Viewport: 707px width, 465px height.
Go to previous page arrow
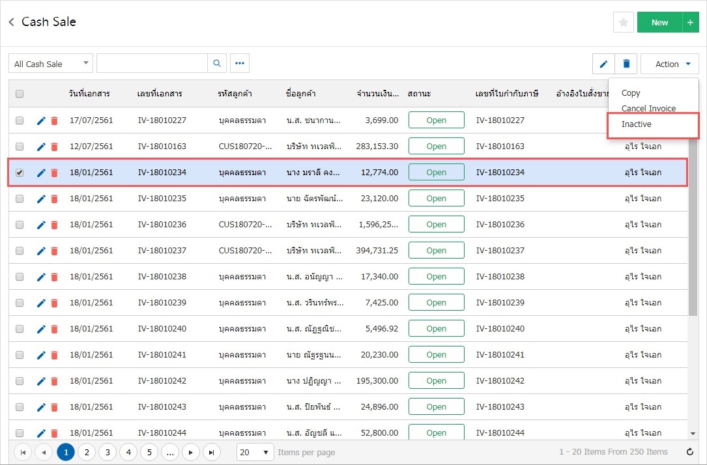pyautogui.click(x=44, y=452)
